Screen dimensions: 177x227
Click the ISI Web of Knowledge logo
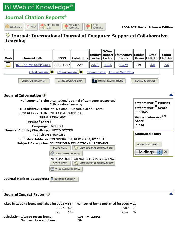point(39,7)
